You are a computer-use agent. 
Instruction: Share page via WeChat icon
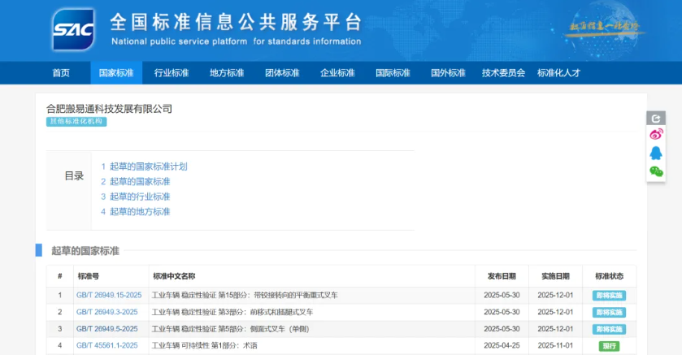coord(656,171)
